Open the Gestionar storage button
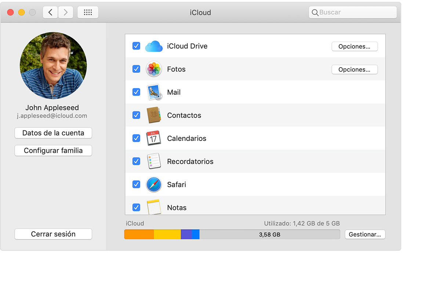 (365, 234)
